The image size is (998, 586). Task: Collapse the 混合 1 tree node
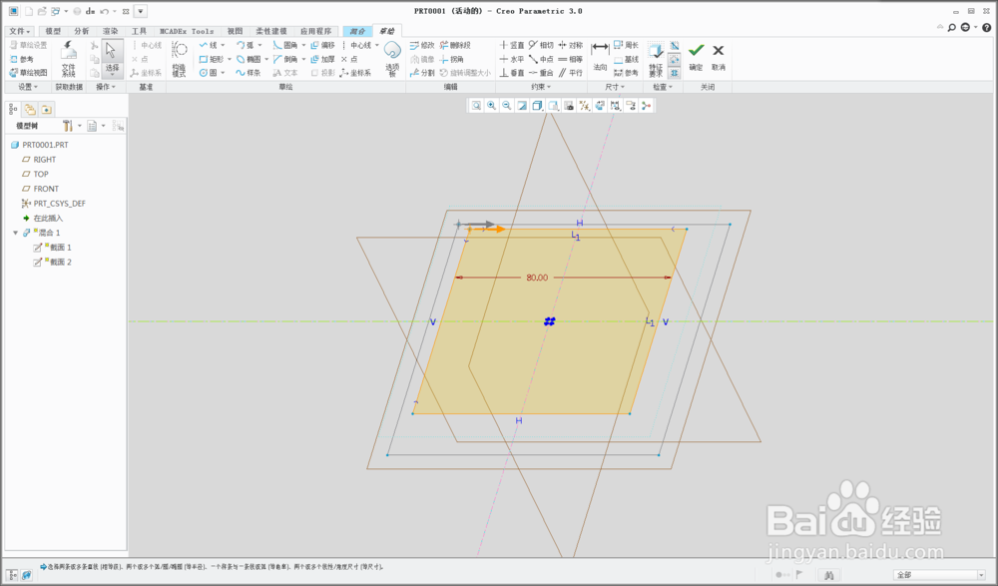[x=16, y=234]
